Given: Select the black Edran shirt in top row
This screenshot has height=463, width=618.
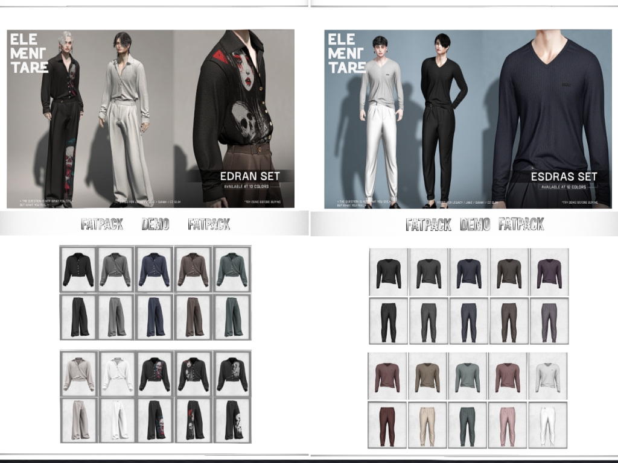Looking at the screenshot, I should [78, 269].
